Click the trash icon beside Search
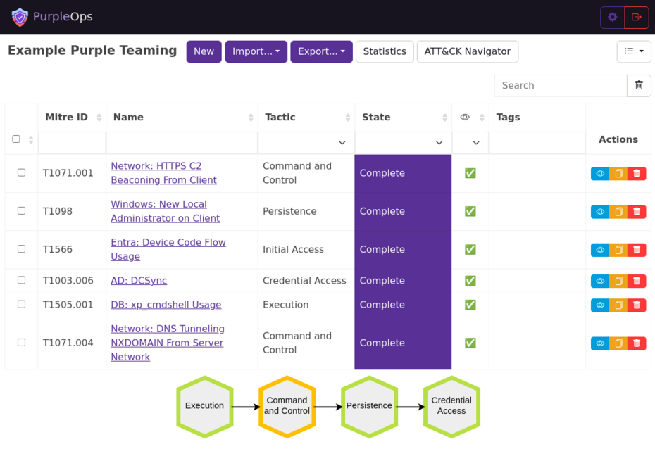Image resolution: width=655 pixels, height=449 pixels. click(639, 85)
